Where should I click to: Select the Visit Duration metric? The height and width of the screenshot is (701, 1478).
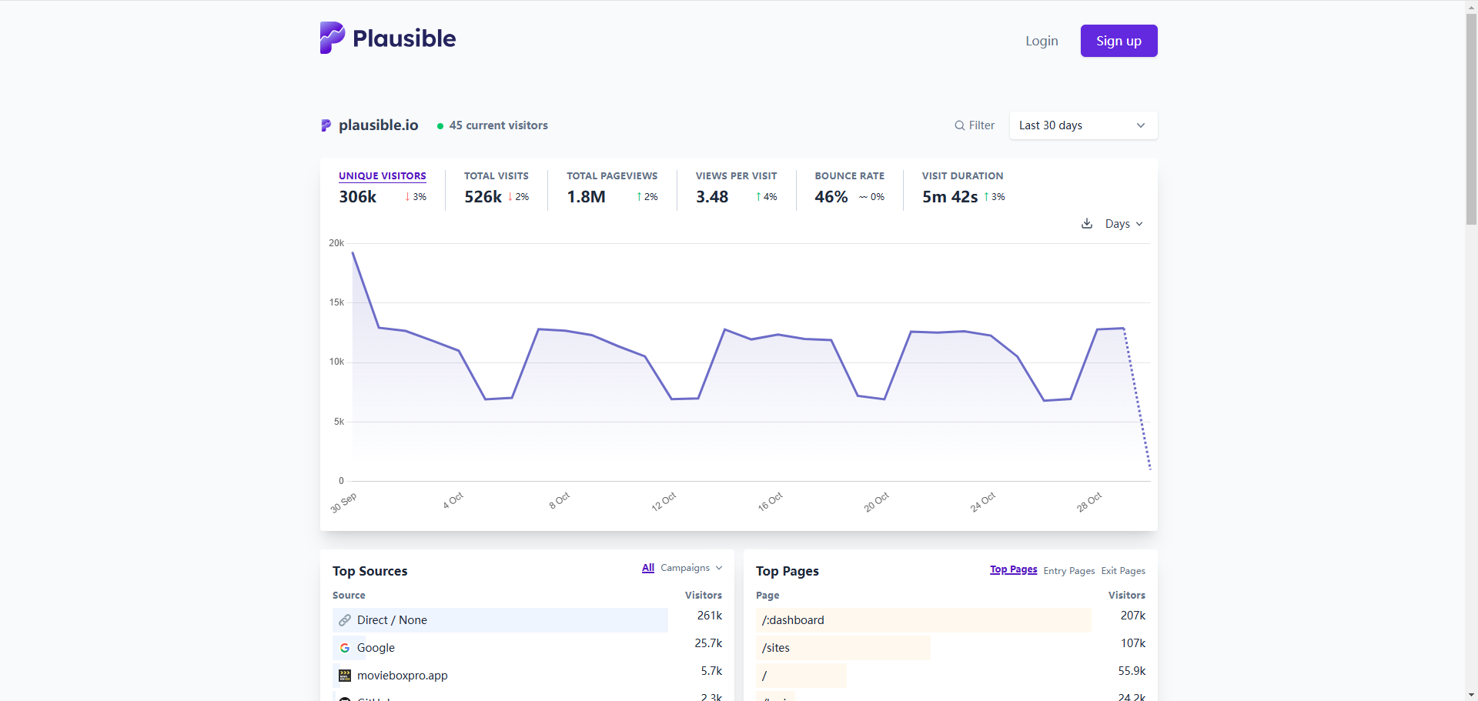tap(963, 188)
